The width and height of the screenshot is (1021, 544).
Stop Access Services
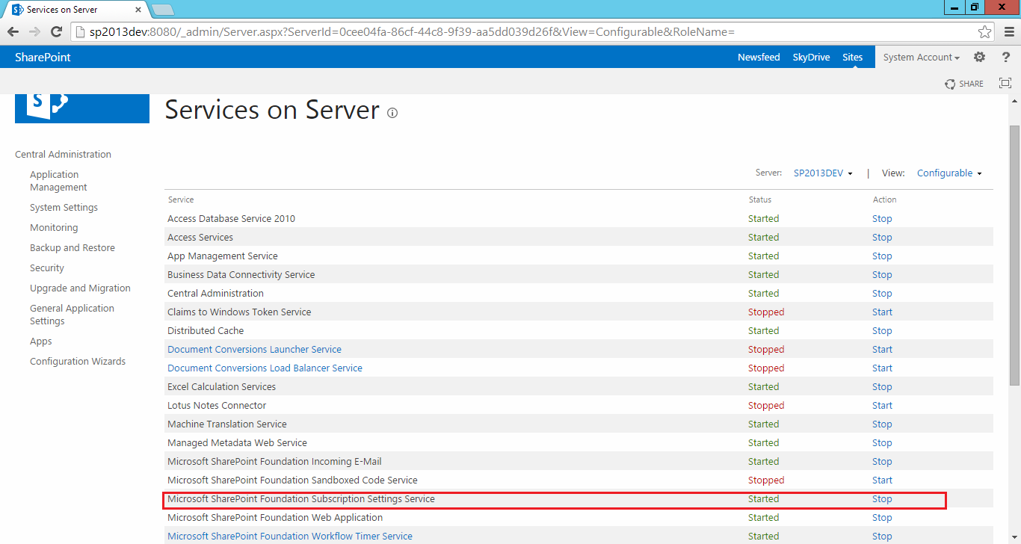click(882, 238)
